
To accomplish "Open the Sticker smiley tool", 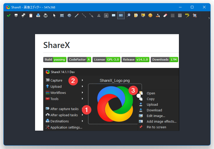I will [x=150, y=15].
